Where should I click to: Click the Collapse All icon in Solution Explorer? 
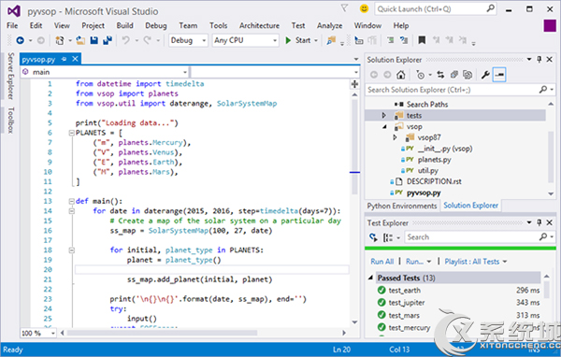point(454,75)
